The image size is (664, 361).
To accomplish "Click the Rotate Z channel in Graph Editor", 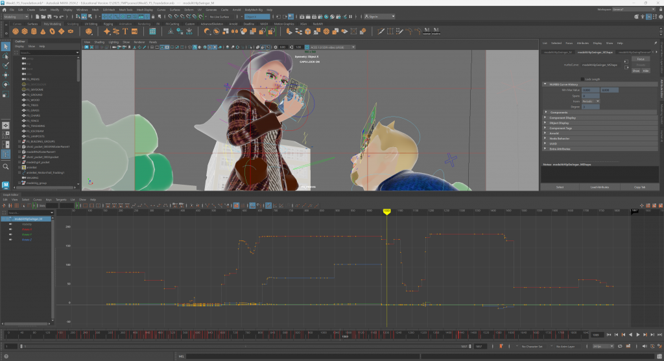I will coord(27,240).
